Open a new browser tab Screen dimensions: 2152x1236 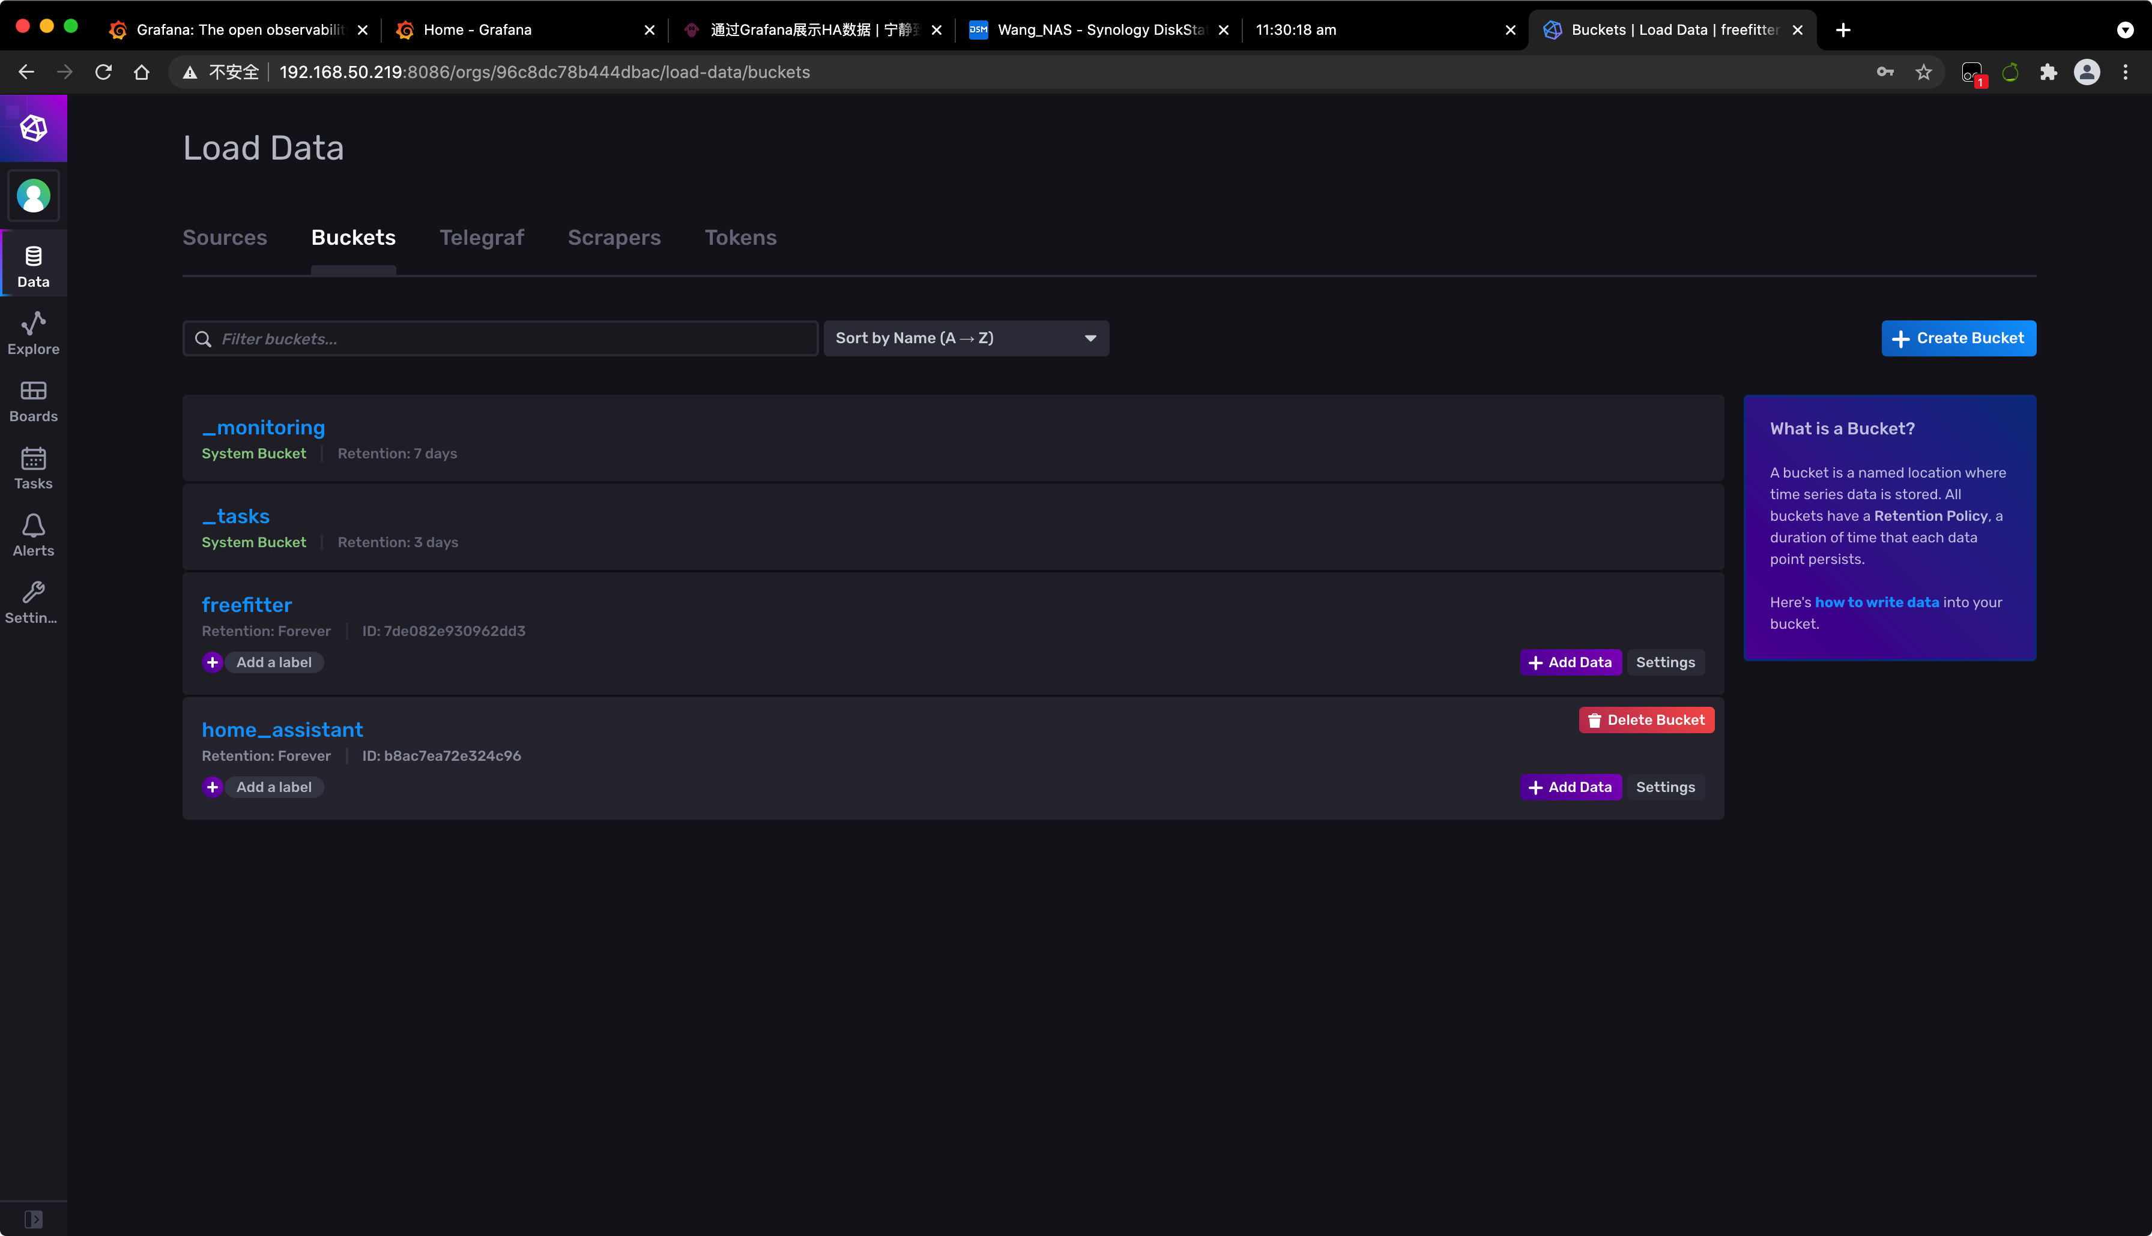[x=1843, y=30]
